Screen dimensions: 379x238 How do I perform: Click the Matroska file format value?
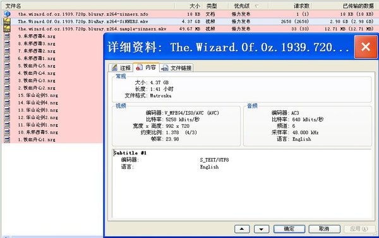click(160, 96)
